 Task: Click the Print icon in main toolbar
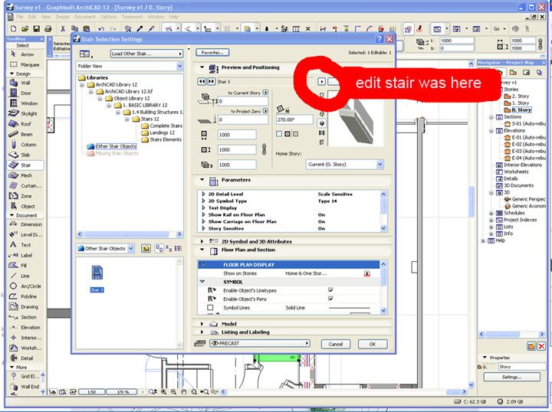pyautogui.click(x=48, y=29)
